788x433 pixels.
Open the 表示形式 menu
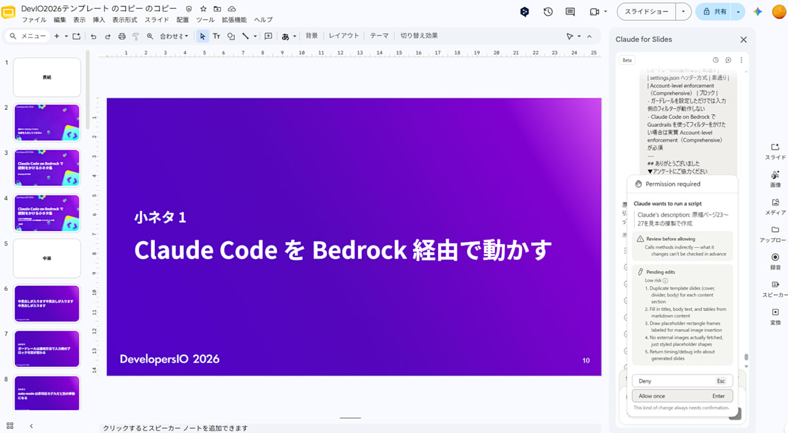pyautogui.click(x=125, y=20)
